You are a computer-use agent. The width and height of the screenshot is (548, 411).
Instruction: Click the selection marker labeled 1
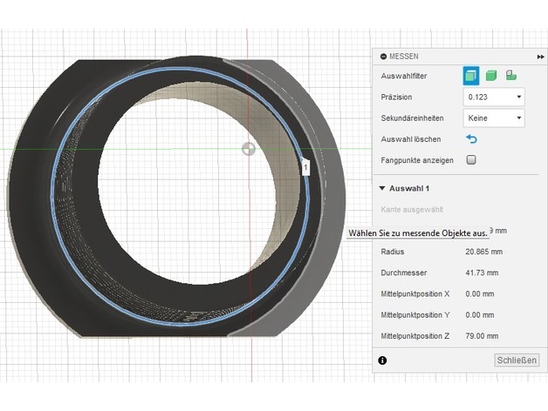[x=305, y=165]
